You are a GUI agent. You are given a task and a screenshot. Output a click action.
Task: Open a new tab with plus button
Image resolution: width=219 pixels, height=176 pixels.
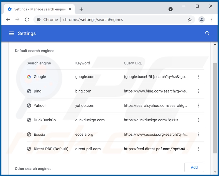click(x=81, y=9)
